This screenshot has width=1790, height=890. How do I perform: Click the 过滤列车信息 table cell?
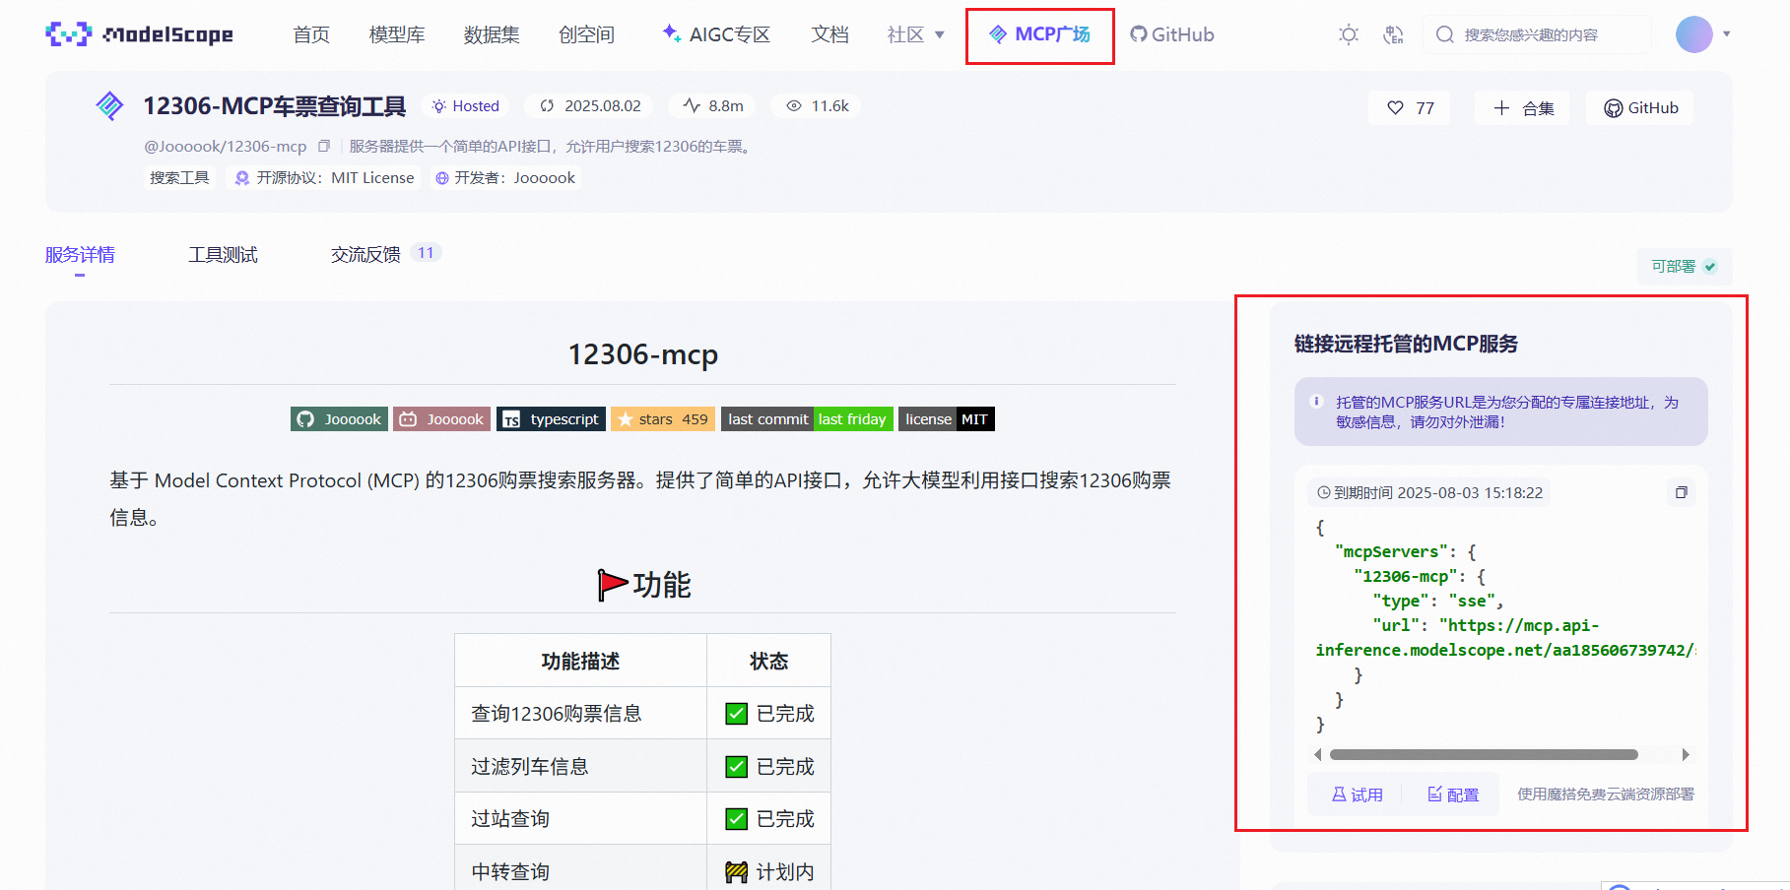click(580, 766)
